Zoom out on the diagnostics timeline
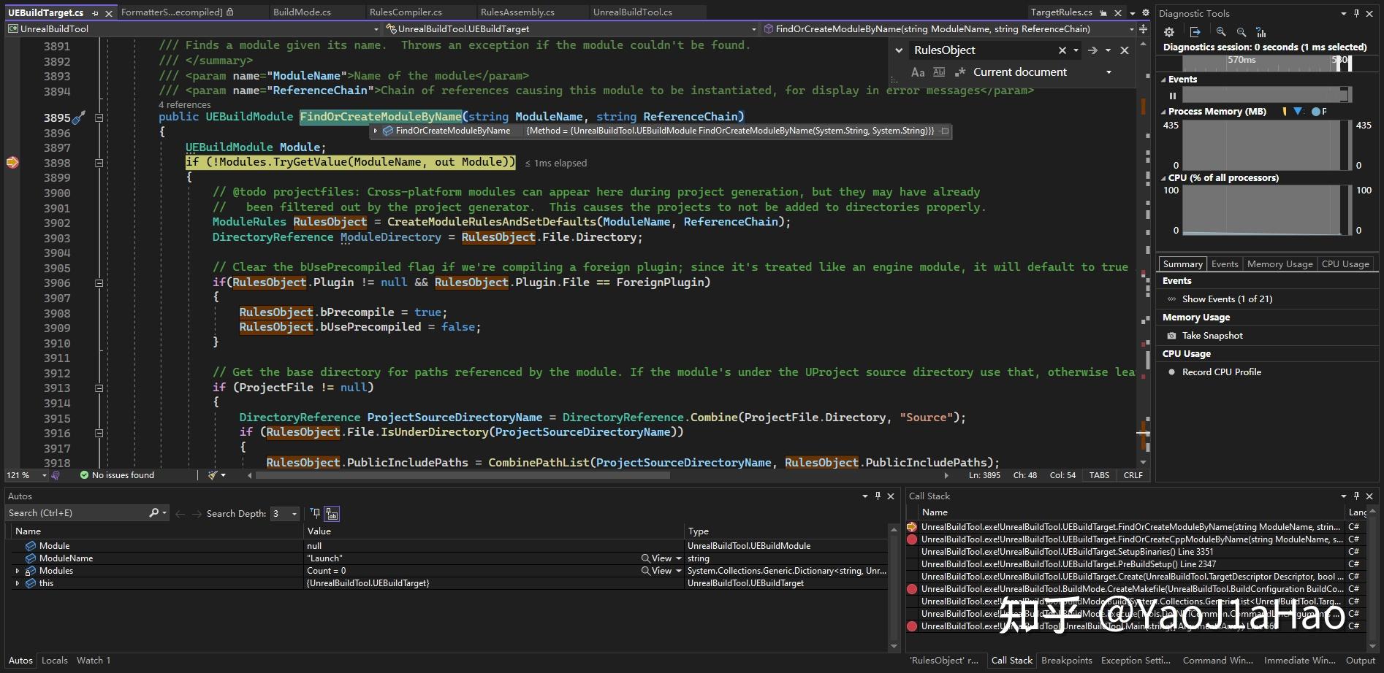 (1242, 32)
